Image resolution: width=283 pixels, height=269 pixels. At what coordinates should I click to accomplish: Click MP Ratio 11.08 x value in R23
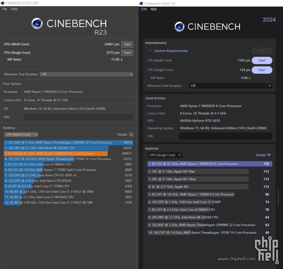pos(117,60)
